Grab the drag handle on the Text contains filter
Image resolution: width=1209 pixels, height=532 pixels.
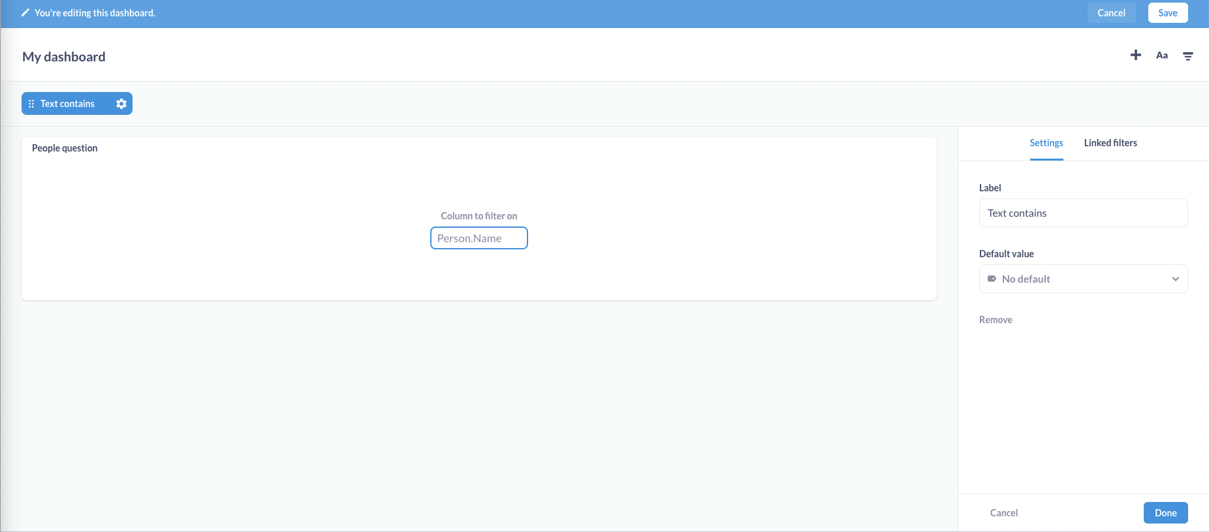click(x=31, y=104)
